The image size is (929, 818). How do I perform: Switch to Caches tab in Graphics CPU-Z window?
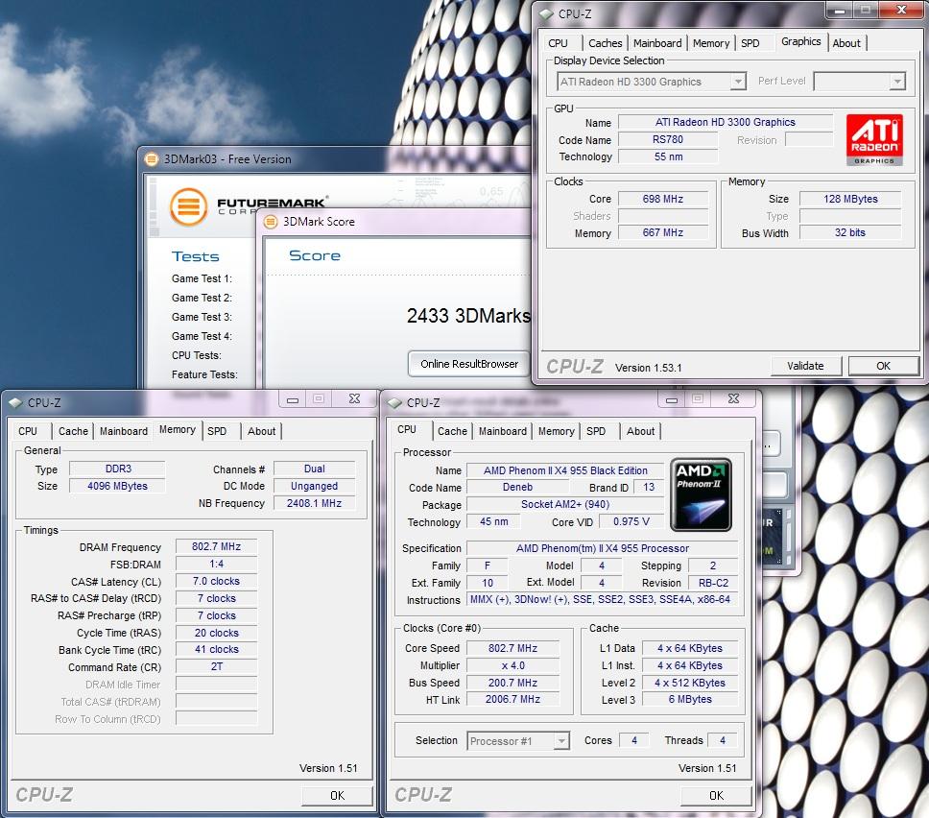click(x=605, y=43)
